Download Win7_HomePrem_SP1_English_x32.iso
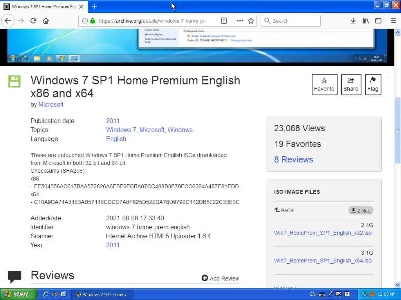 click(323, 233)
